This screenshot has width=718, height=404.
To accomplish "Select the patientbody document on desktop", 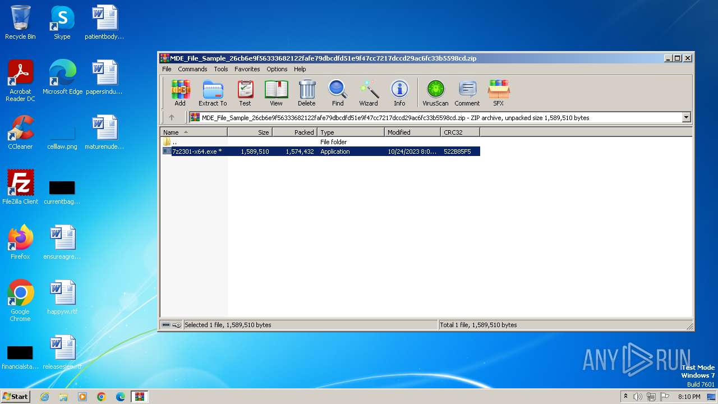I will 104,22.
